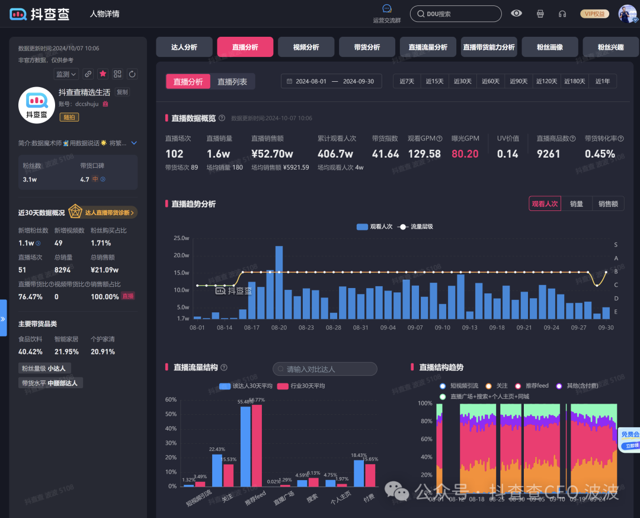Open the 粉丝兴趣 tab
The width and height of the screenshot is (640, 518).
tap(610, 47)
